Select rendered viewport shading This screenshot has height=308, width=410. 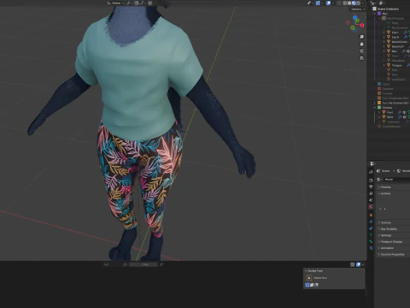click(x=359, y=3)
